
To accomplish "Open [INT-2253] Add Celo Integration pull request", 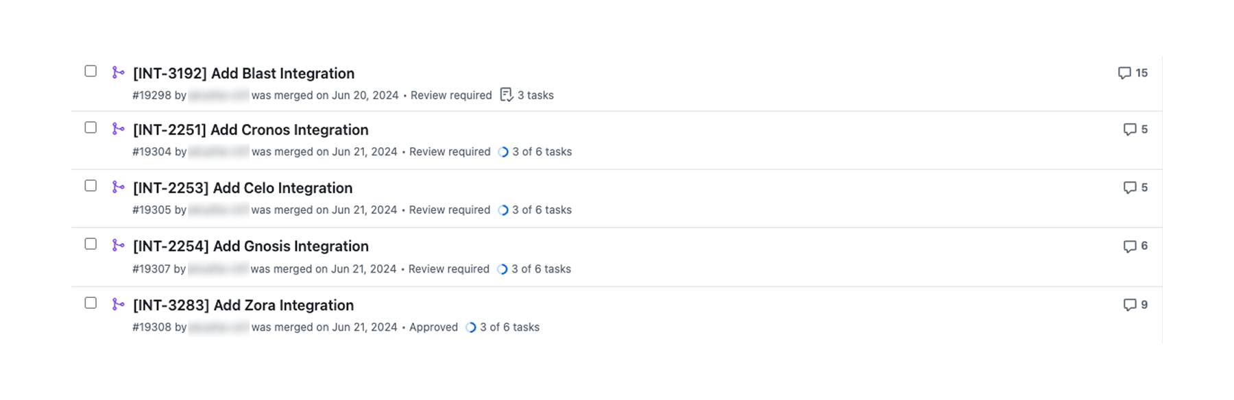I will pyautogui.click(x=243, y=188).
